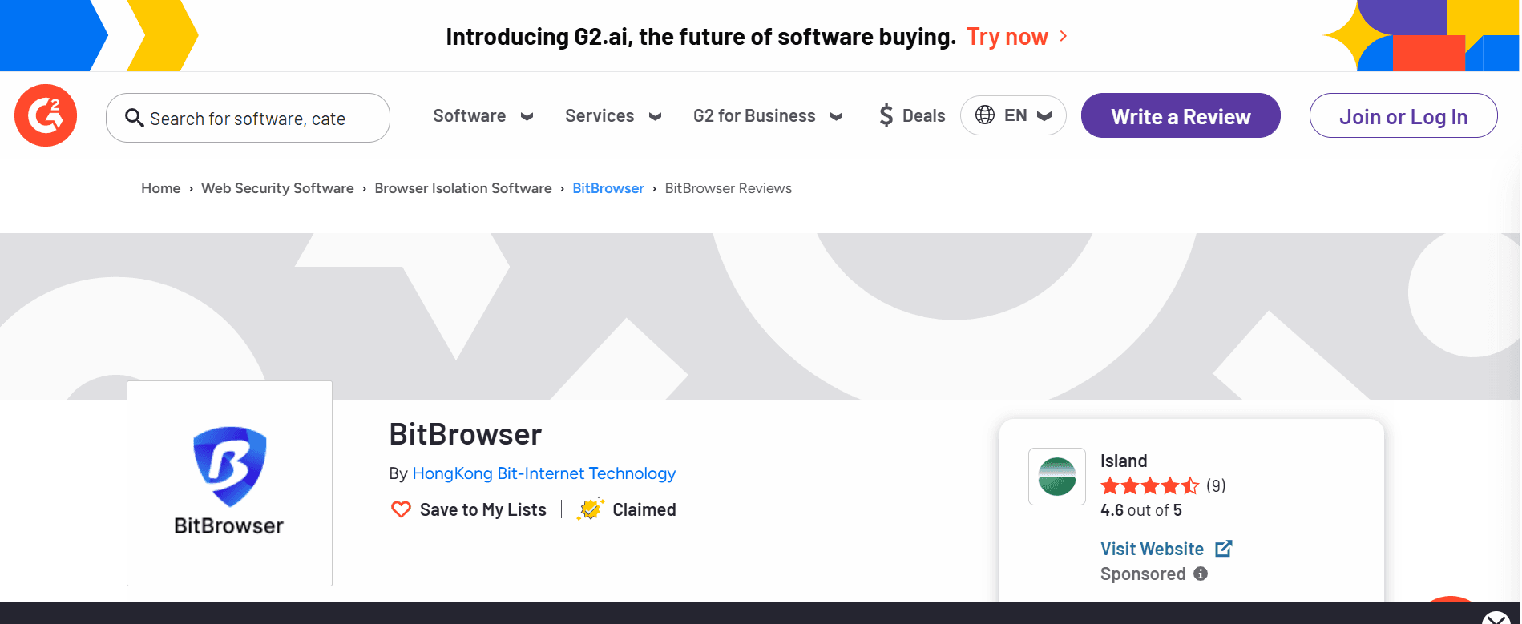Click external link icon beside Visit Website

pyautogui.click(x=1224, y=549)
